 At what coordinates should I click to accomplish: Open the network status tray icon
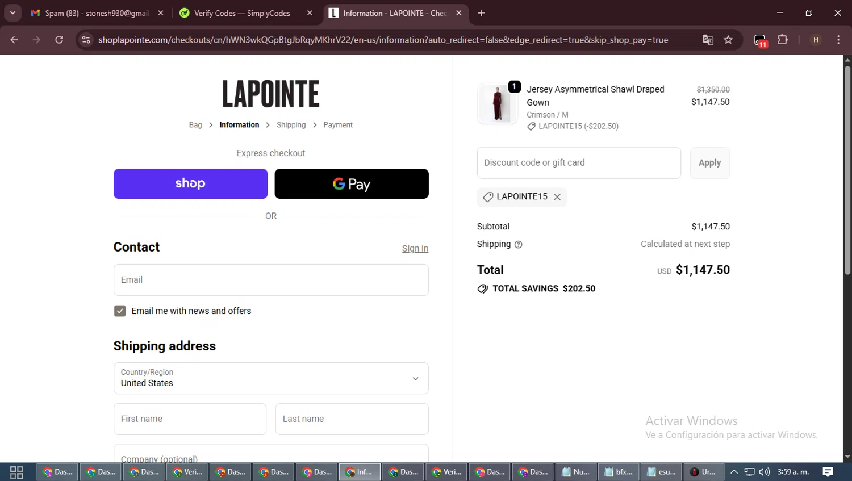[x=750, y=472]
